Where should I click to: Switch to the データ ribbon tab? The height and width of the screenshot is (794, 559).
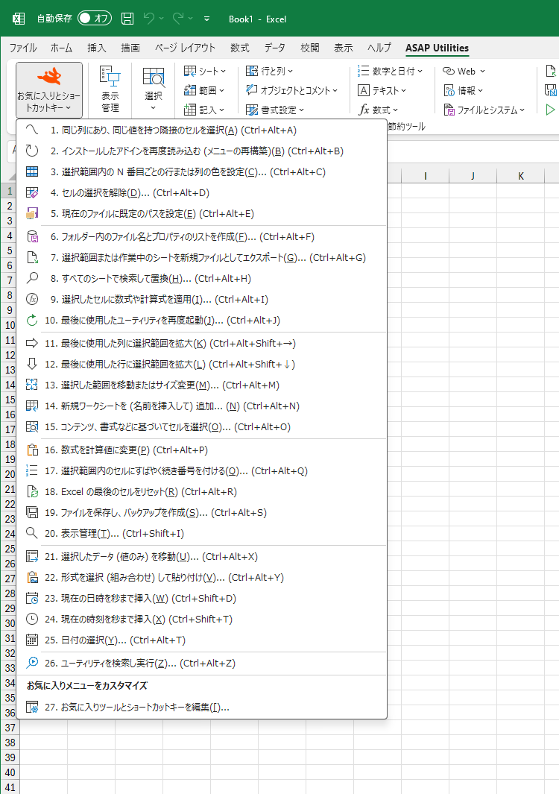coord(274,48)
